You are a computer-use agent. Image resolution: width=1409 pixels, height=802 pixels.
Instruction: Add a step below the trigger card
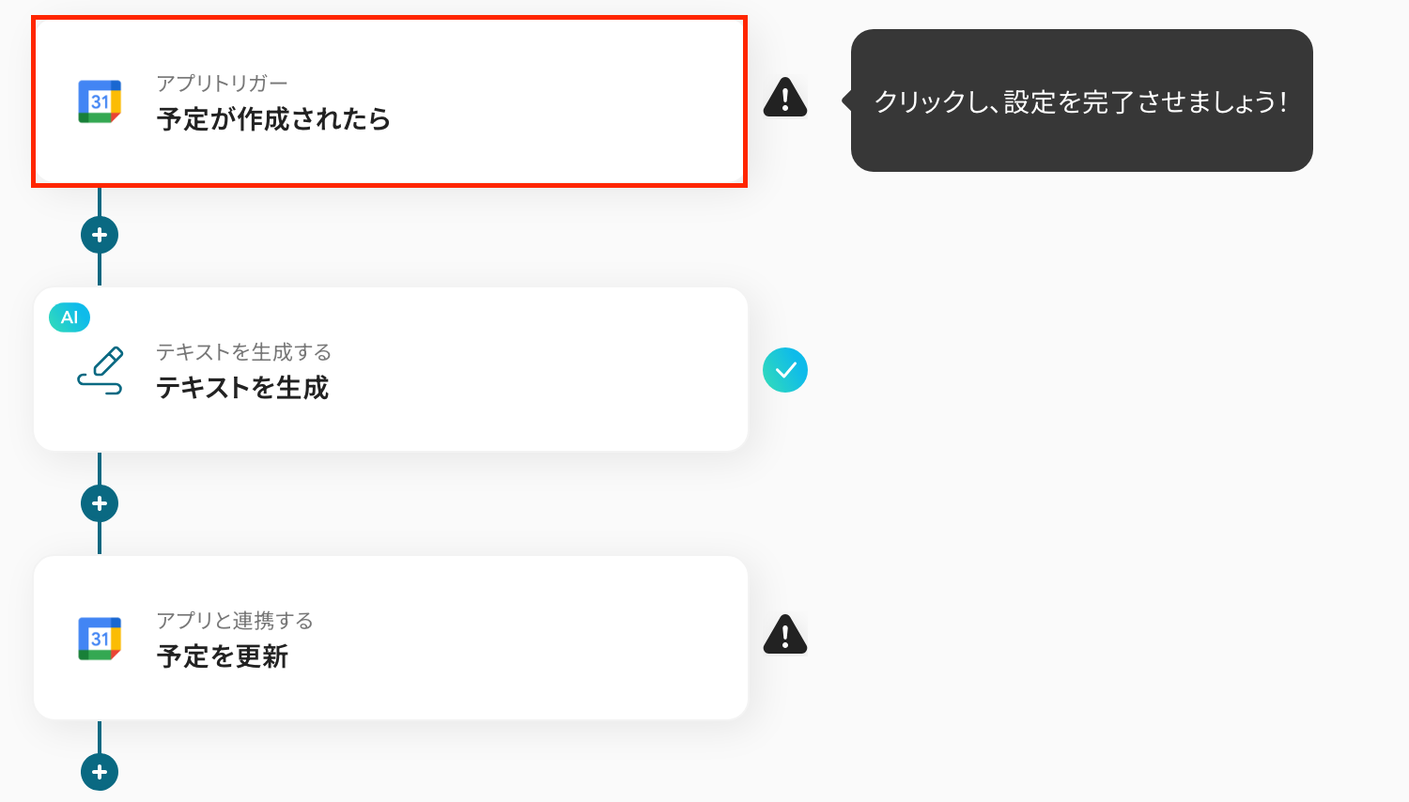100,235
